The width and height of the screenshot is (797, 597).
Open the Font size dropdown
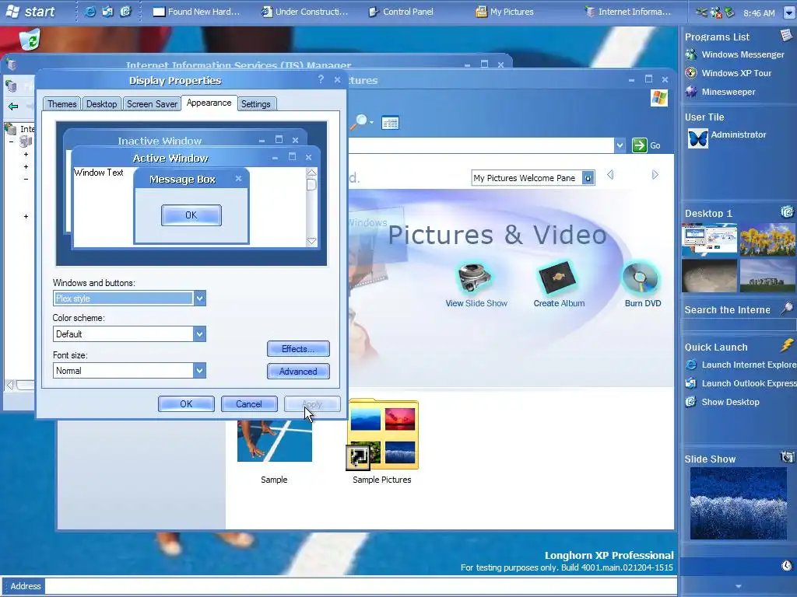click(200, 371)
